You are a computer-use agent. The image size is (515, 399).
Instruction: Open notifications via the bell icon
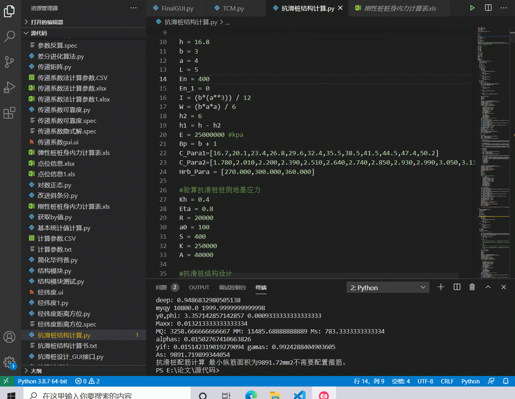[505, 381]
